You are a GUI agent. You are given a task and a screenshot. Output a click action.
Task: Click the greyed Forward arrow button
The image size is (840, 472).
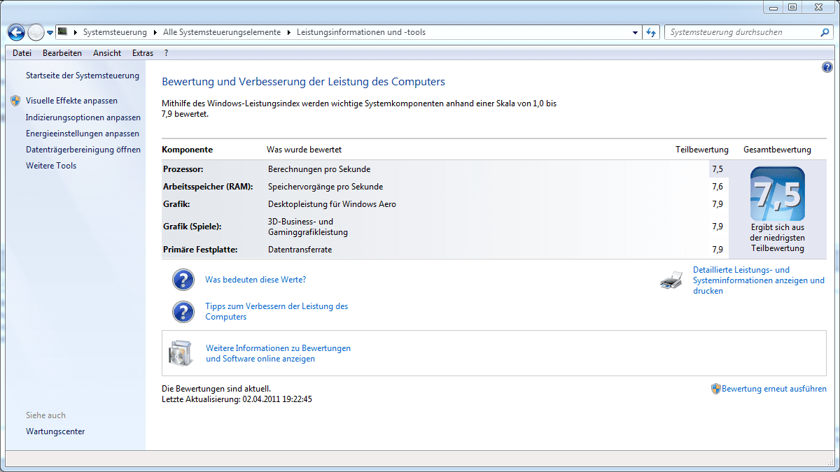[36, 32]
